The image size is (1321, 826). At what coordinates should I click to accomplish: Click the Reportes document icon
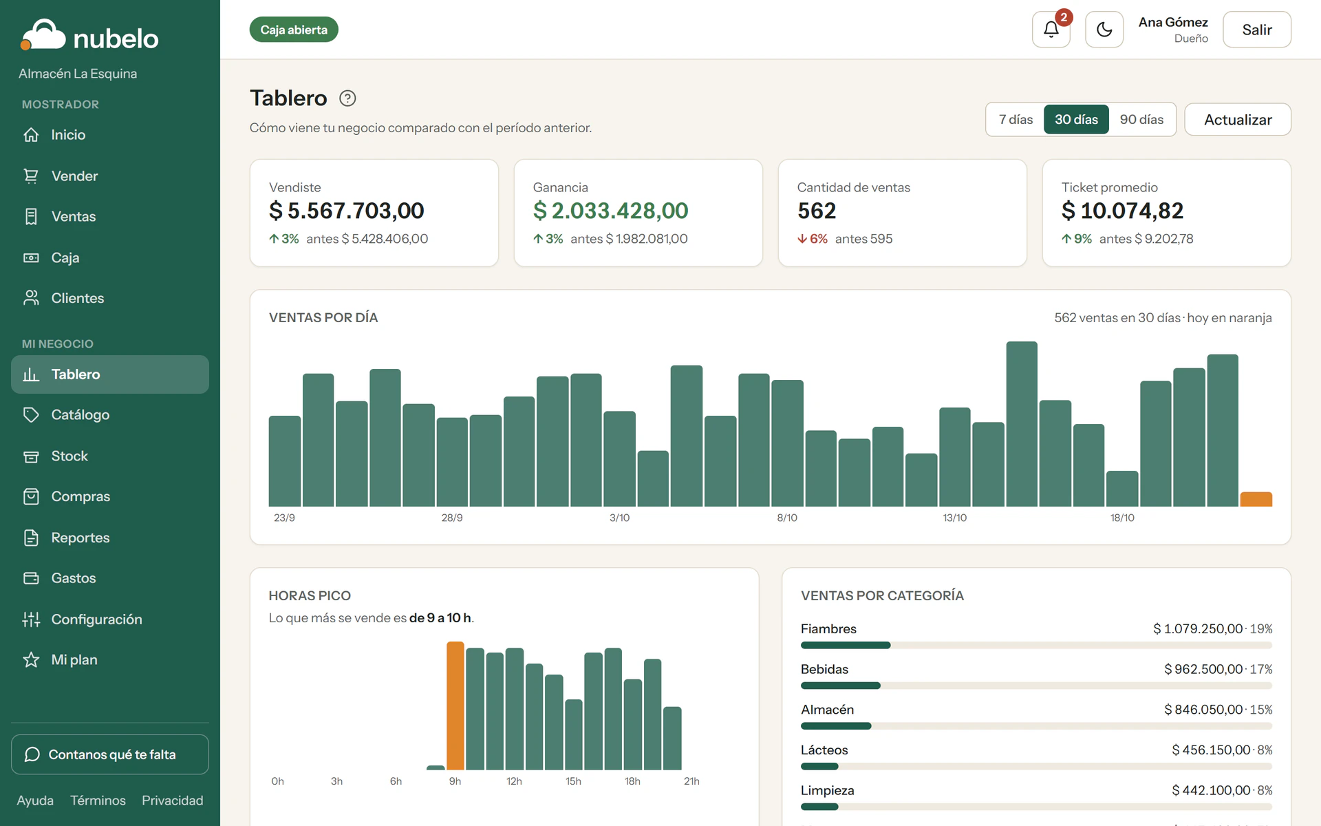[x=31, y=538]
